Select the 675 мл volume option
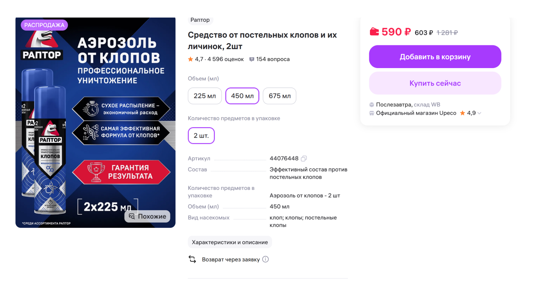Image resolution: width=533 pixels, height=285 pixels. (279, 96)
